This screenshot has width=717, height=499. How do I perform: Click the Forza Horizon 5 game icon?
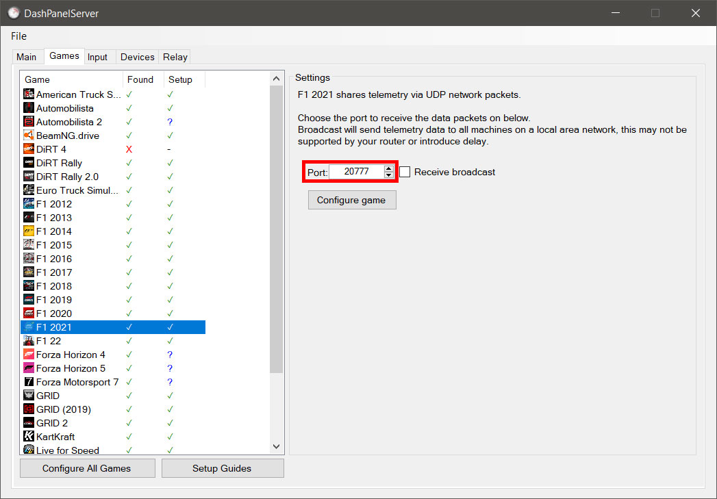point(29,368)
